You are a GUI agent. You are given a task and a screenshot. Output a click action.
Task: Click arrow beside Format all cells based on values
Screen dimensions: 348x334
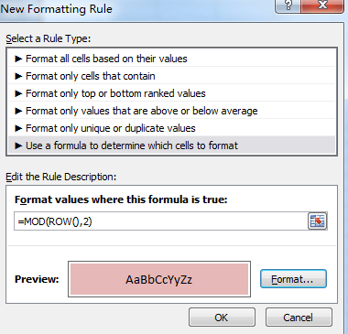point(18,59)
